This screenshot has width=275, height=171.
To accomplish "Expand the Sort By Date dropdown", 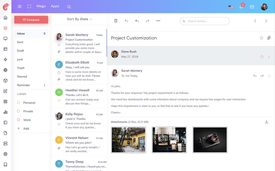I will pos(79,19).
